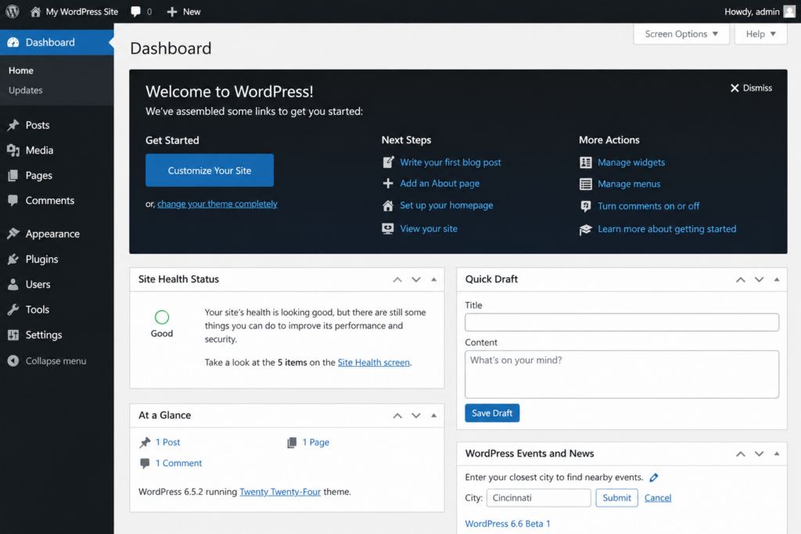Click the City input field
Screen dimensions: 801x534
[538, 498]
